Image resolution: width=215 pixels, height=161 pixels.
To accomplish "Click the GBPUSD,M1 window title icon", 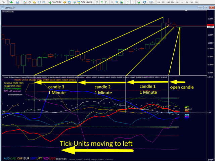I will (x=3, y=8).
